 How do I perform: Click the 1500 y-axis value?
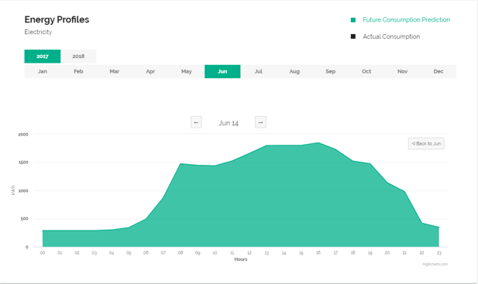coord(23,163)
